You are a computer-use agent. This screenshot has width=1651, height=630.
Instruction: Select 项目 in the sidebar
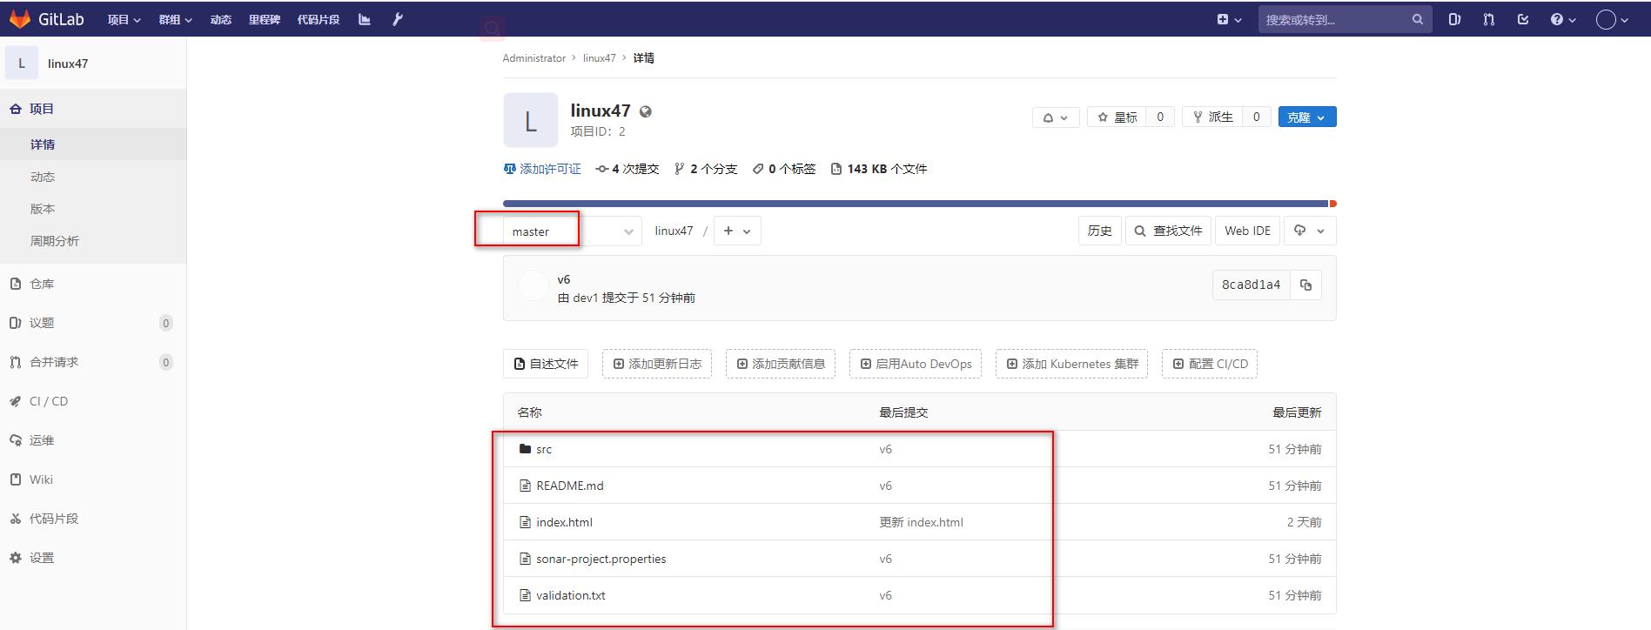point(93,109)
